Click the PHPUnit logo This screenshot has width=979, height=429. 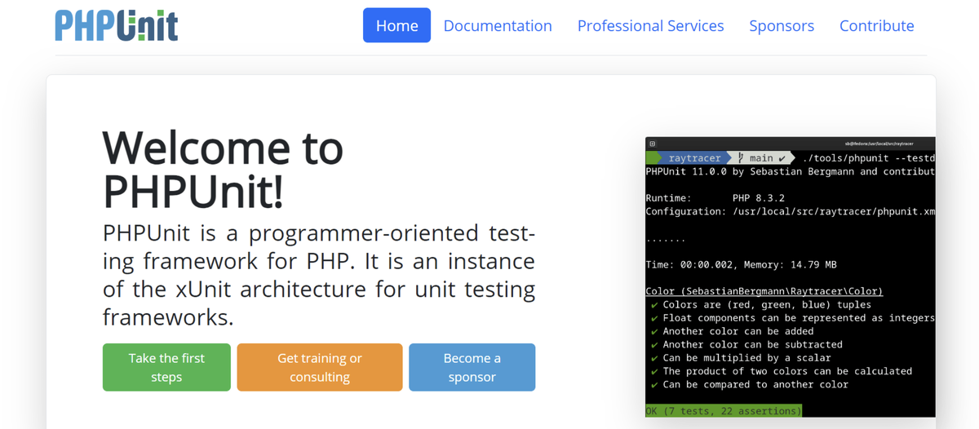117,25
